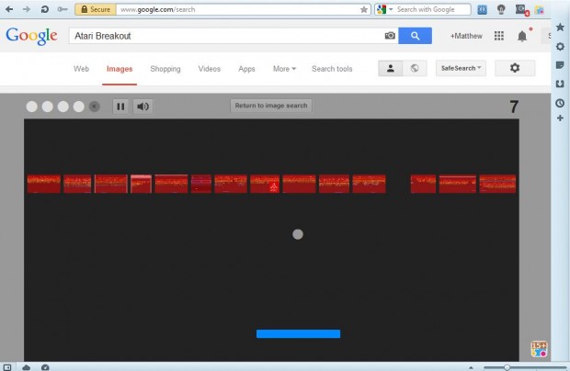Click Return to image search button
570x371 pixels.
271,106
